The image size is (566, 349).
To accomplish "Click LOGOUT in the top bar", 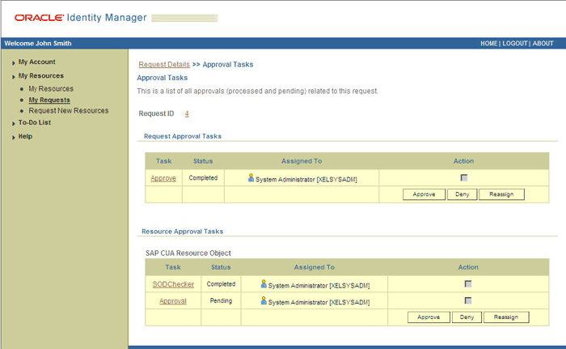I will [x=515, y=44].
